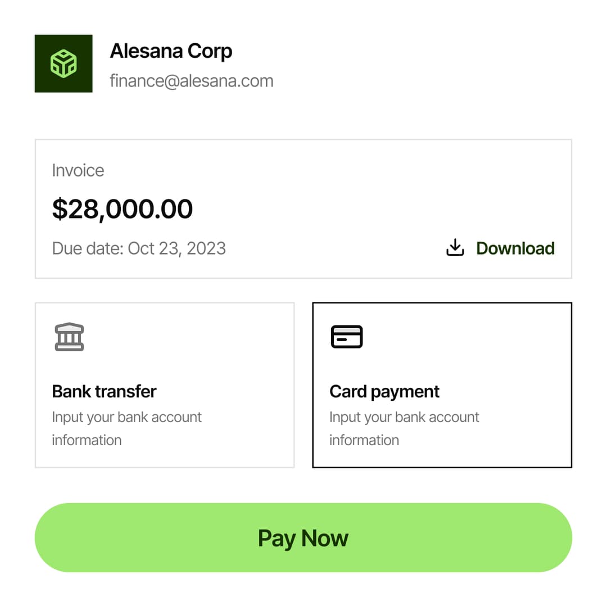Viewport: 607px width, 607px height.
Task: Click empty area right of the bank icon
Action: click(x=197, y=337)
